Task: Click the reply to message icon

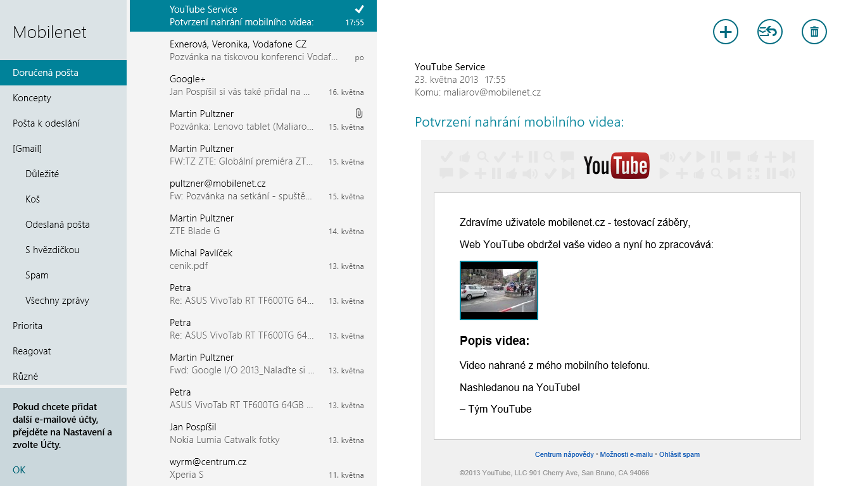Action: pyautogui.click(x=769, y=32)
